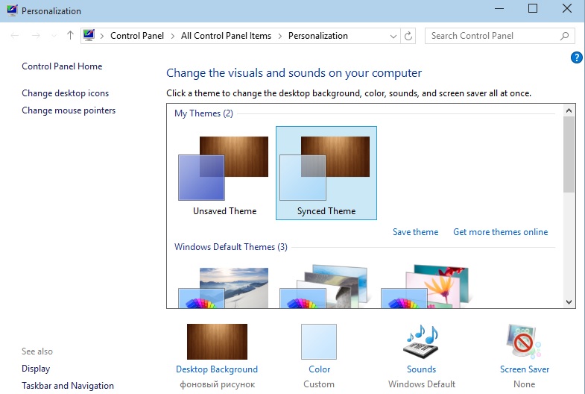Click the 'Custom' color text
Viewport: 585px width, 394px height.
(x=319, y=384)
